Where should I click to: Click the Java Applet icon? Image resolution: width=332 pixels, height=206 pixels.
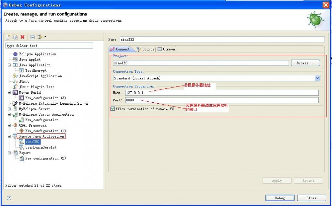coord(15,59)
